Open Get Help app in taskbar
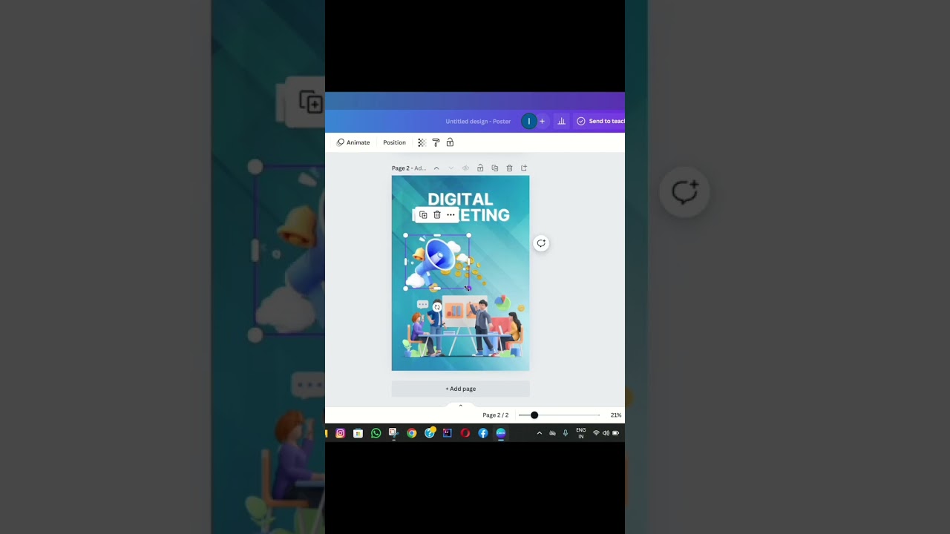The height and width of the screenshot is (534, 950). (430, 433)
